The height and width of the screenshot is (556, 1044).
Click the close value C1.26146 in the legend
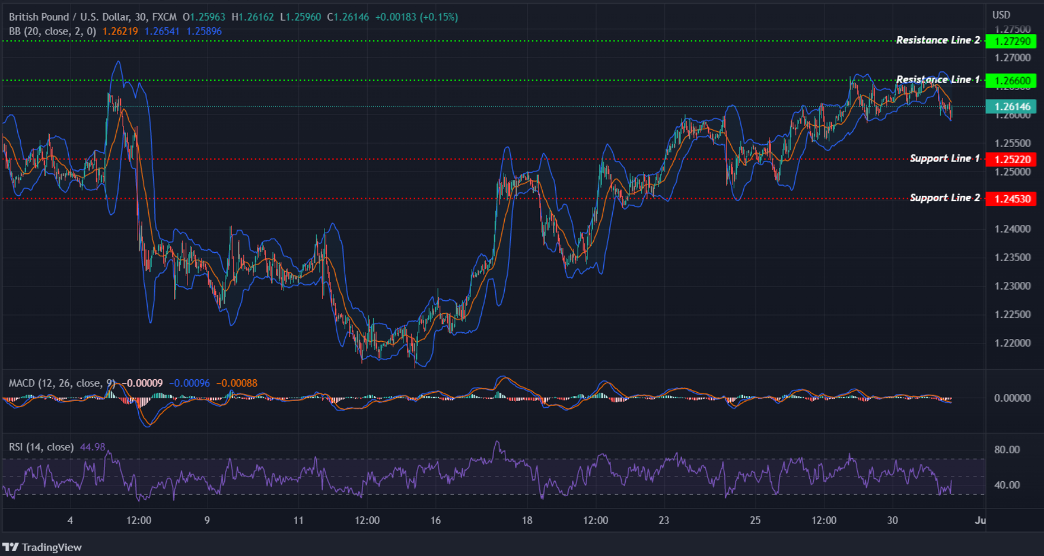tap(347, 17)
